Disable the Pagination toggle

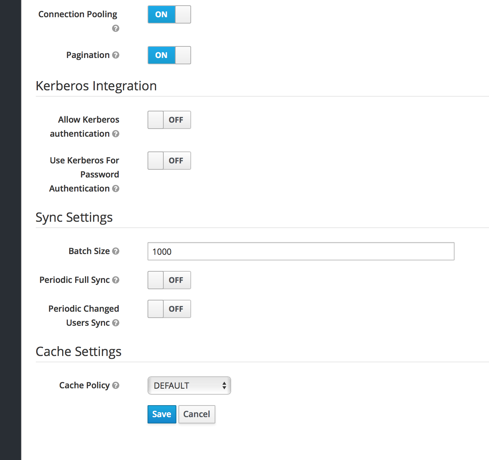coord(169,55)
